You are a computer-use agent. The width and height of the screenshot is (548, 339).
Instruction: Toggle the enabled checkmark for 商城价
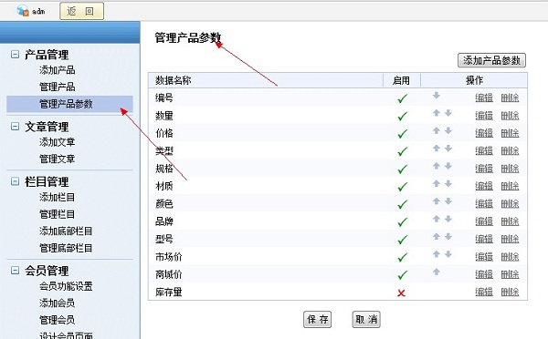402,275
